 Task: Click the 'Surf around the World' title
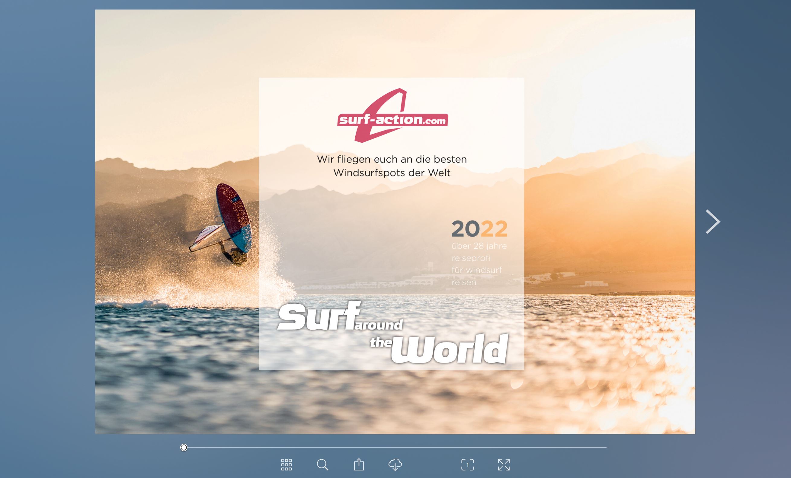393,333
